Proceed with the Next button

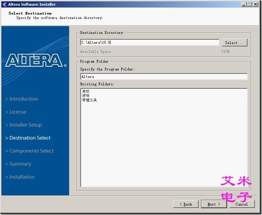point(214,204)
